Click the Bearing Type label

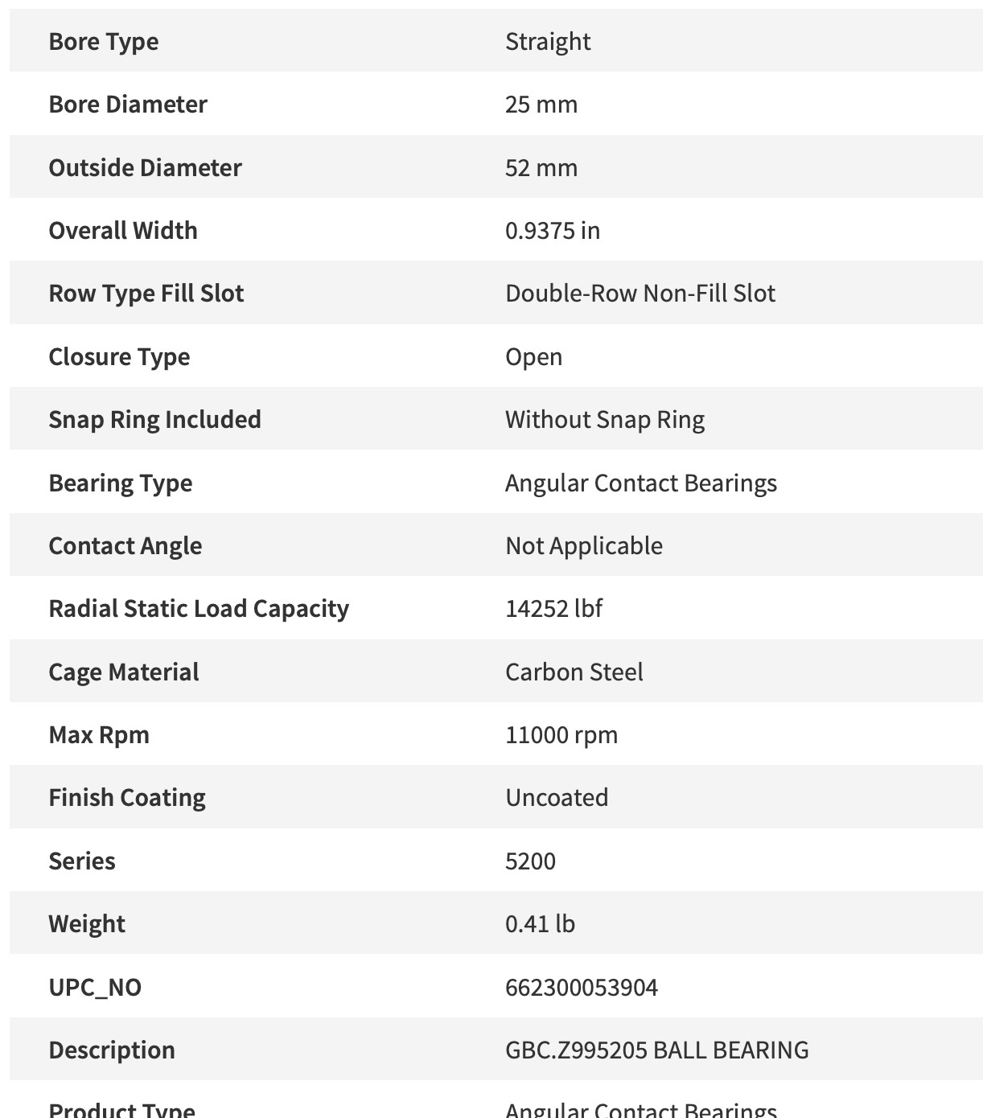click(x=120, y=483)
